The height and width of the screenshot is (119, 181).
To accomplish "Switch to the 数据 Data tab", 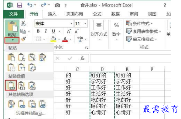I will pyautogui.click(x=115, y=14).
